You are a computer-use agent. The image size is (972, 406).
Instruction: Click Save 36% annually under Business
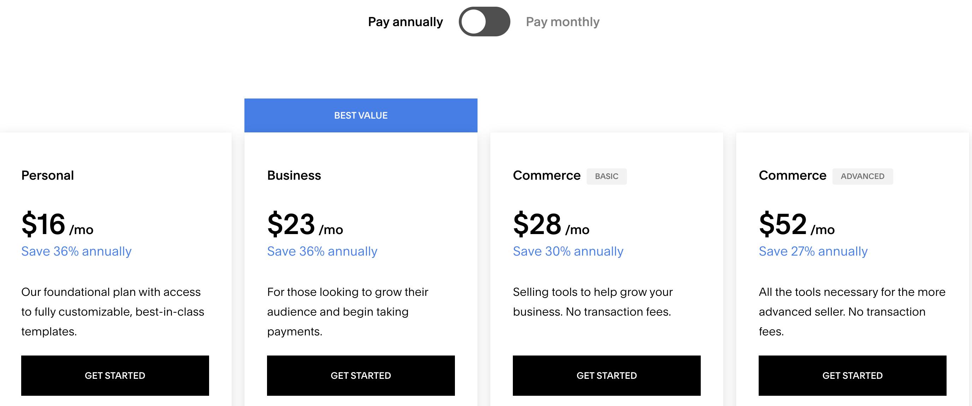(322, 251)
